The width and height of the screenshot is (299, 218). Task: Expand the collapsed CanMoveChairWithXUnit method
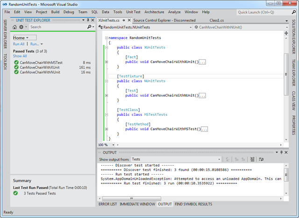click(107, 62)
